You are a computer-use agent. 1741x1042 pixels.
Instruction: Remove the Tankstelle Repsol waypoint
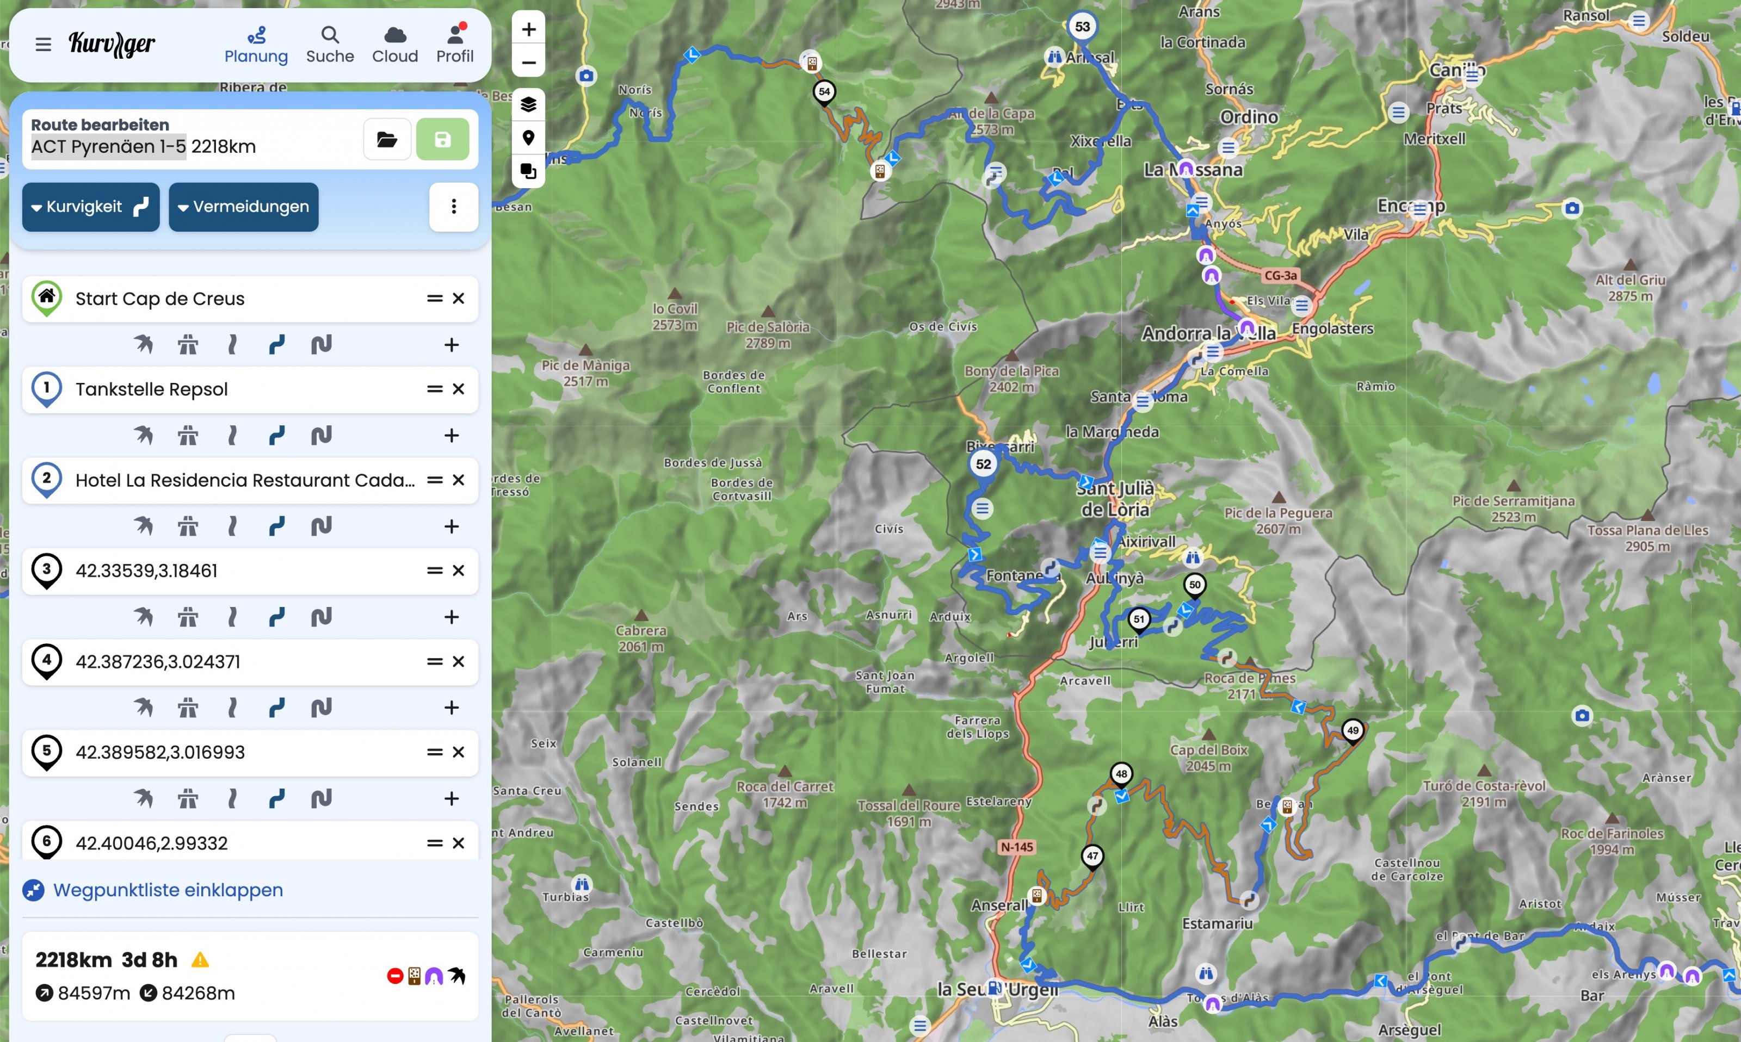(x=459, y=389)
